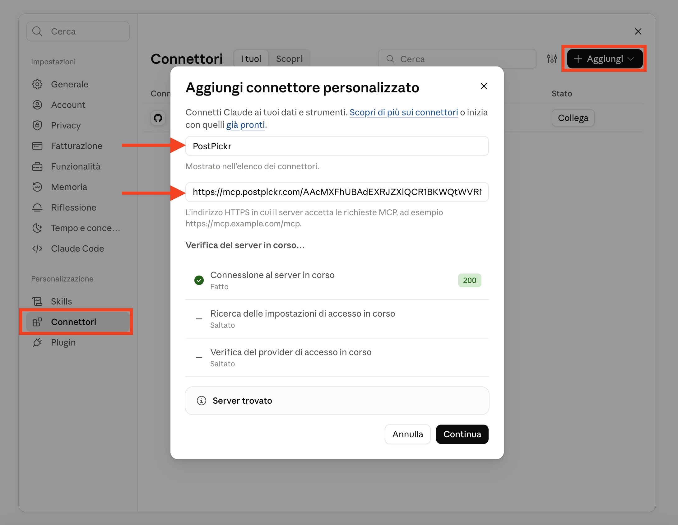Viewport: 678px width, 525px height.
Task: Click the Annulla button
Action: pos(408,434)
